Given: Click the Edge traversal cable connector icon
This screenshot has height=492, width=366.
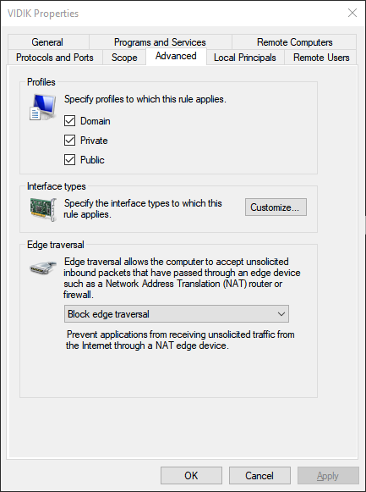Looking at the screenshot, I should [43, 268].
